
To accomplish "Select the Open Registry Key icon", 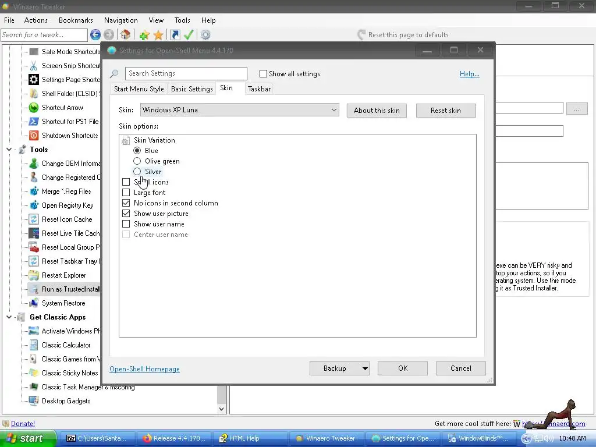I will (33, 205).
